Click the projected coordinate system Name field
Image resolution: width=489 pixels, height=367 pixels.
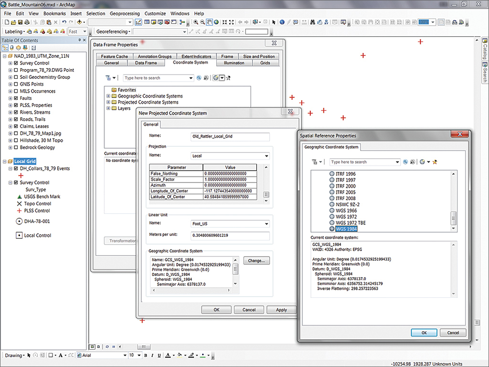pos(230,137)
